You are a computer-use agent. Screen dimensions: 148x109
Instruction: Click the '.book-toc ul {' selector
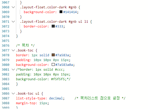click(x=30, y=94)
